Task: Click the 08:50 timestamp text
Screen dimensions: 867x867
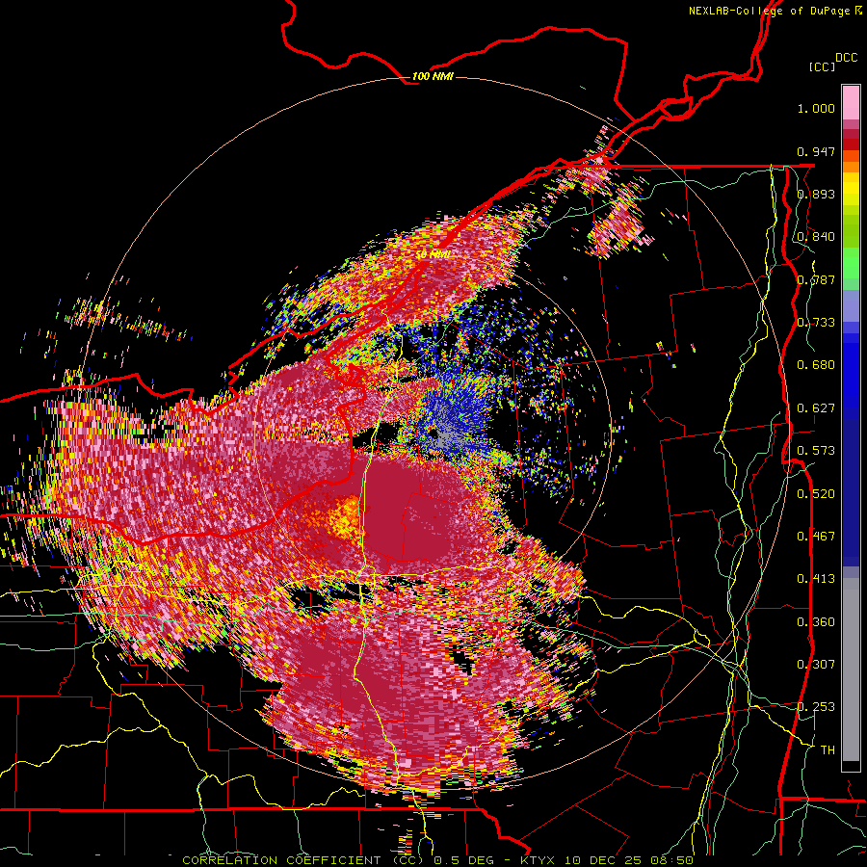Action: coord(671,860)
